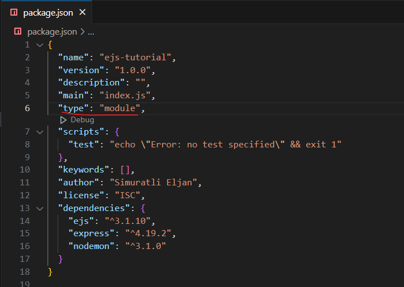
Task: Collapse the scripts block fold arrow
Action: pos(40,132)
